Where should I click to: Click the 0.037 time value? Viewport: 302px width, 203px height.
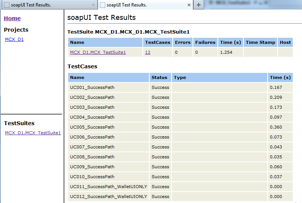click(x=276, y=177)
